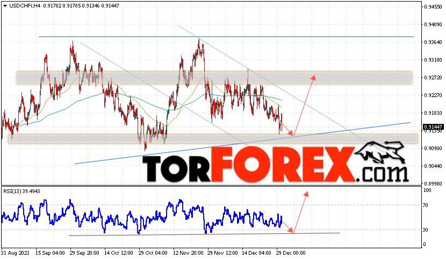Select the 14 Dec 04:00 time label

[256, 253]
